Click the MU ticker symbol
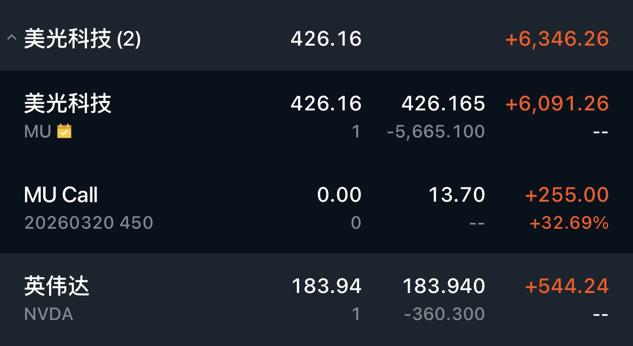The height and width of the screenshot is (346, 633). point(37,132)
